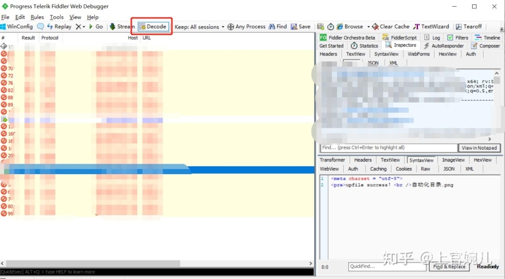
Task: Select request TextView tab
Action: coord(355,54)
